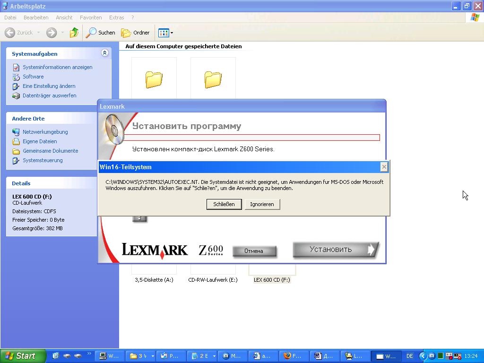The height and width of the screenshot is (363, 484).
Task: Open the Windows Start menu
Action: coord(22,356)
